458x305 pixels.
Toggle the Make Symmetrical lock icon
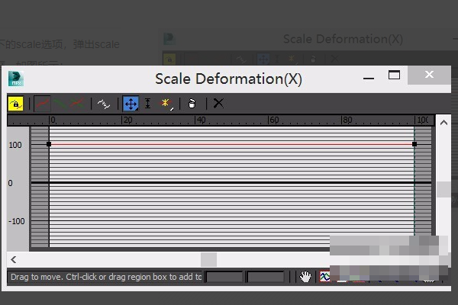pos(16,104)
